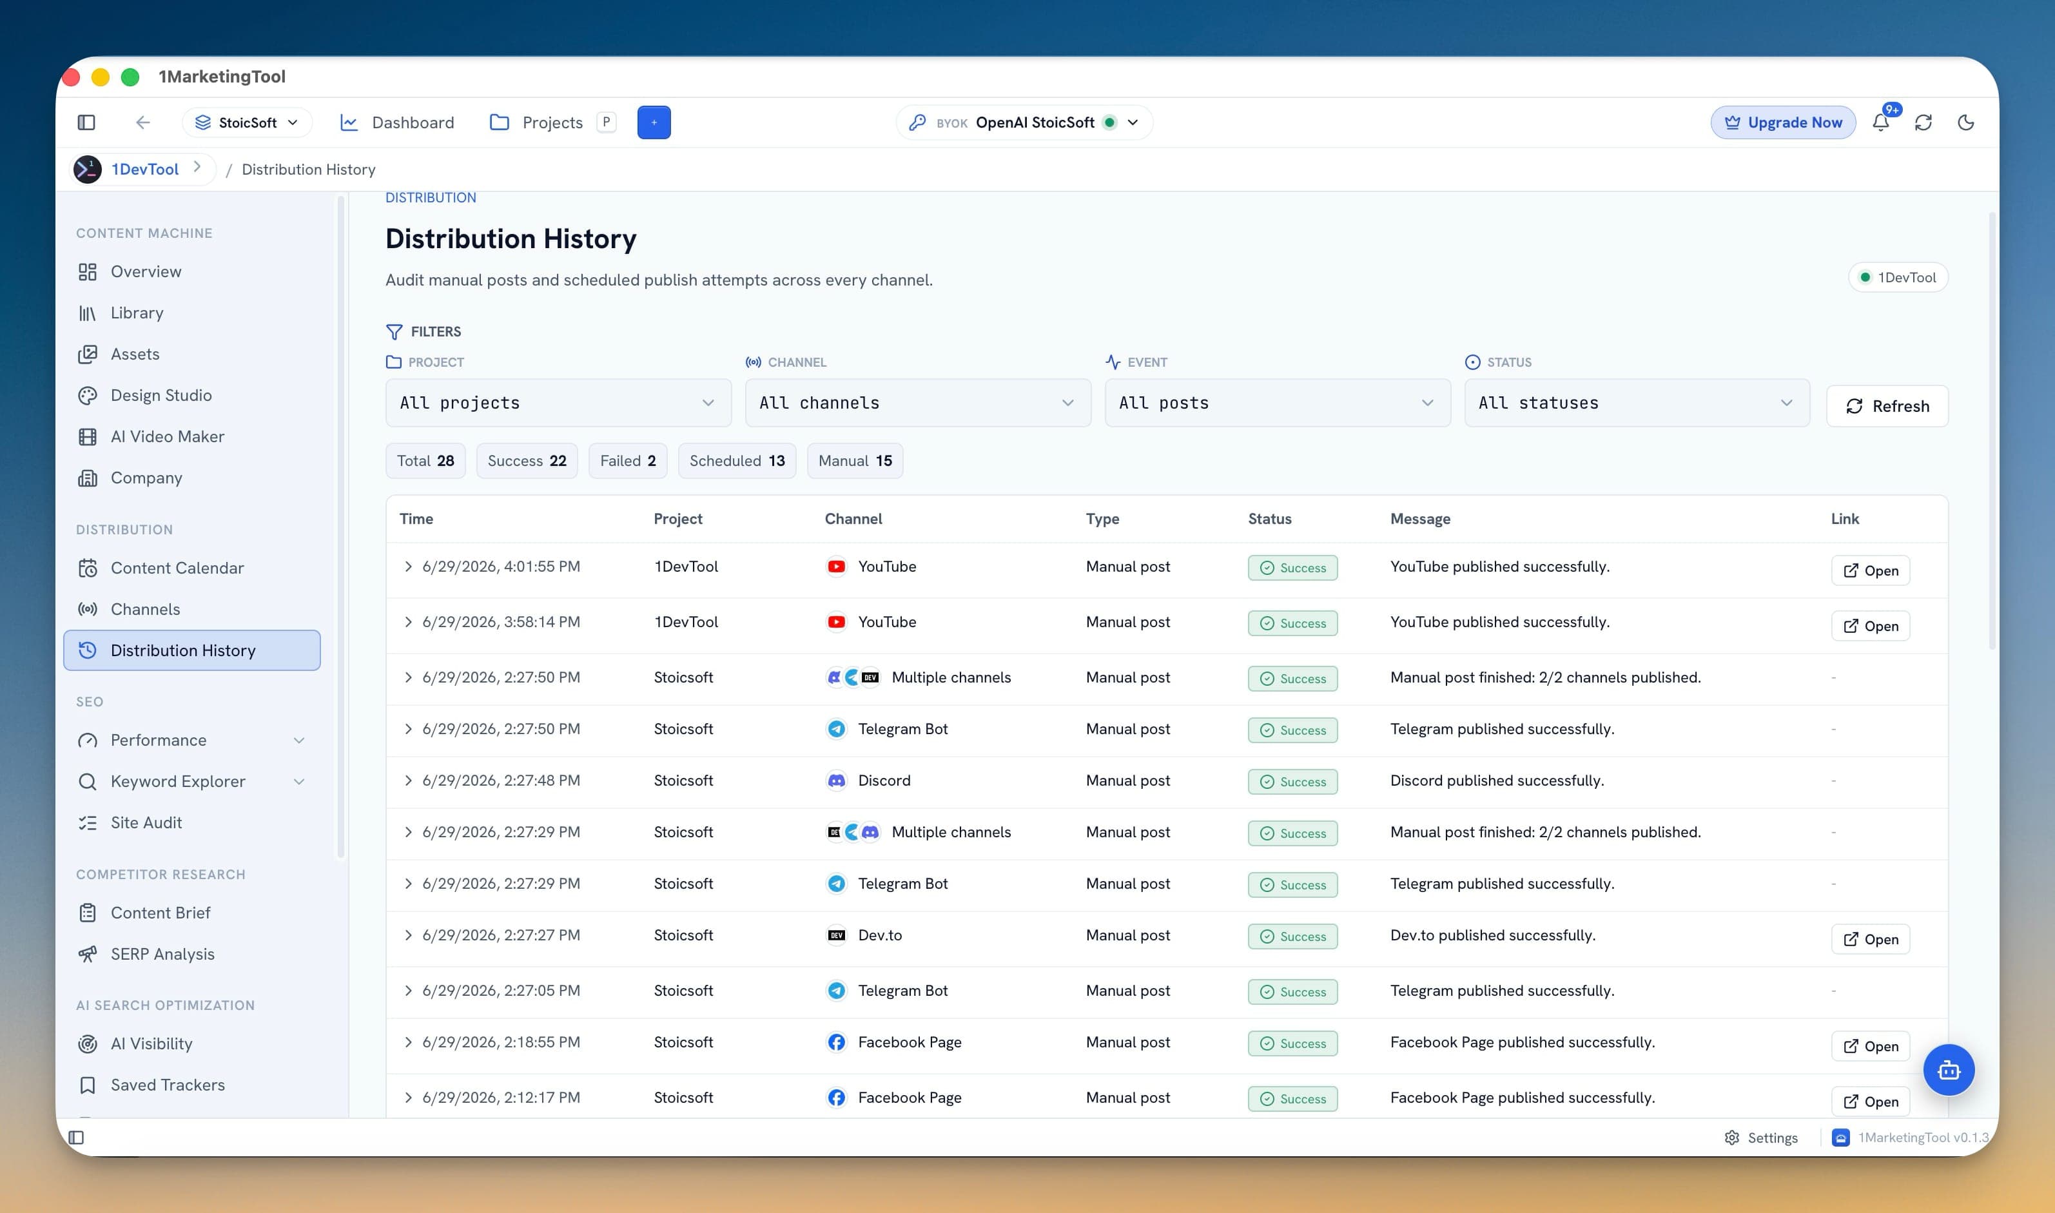The image size is (2055, 1213).
Task: Open AI Video Maker
Action: click(192, 436)
